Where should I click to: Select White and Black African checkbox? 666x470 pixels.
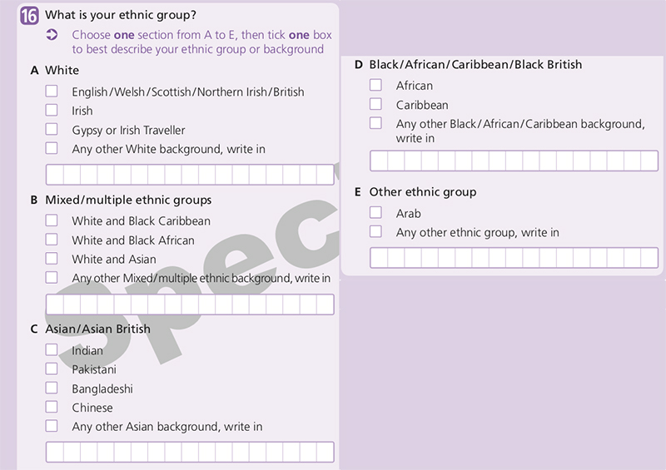[x=52, y=240]
